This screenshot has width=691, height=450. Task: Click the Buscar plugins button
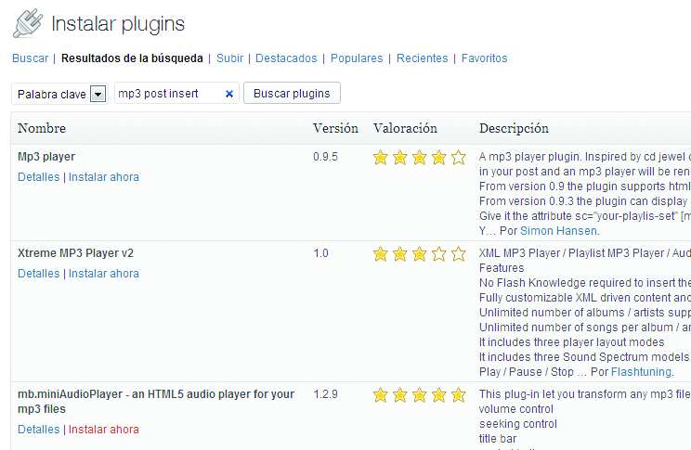[292, 94]
